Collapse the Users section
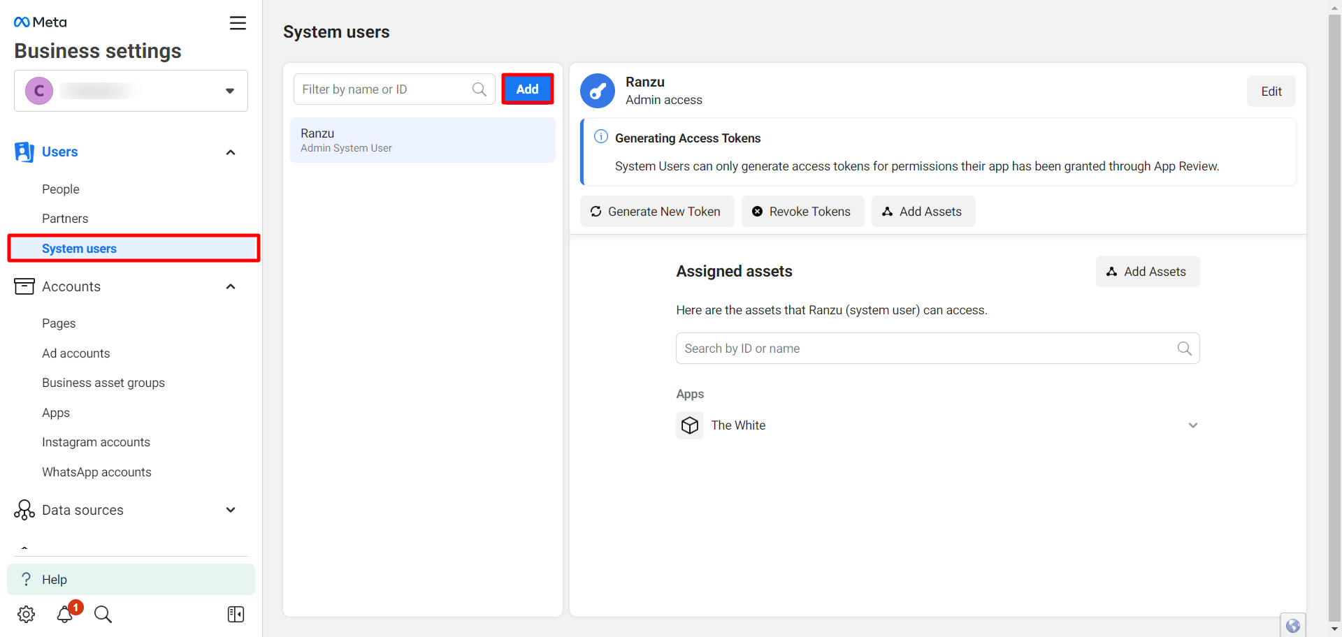1342x637 pixels. [231, 152]
